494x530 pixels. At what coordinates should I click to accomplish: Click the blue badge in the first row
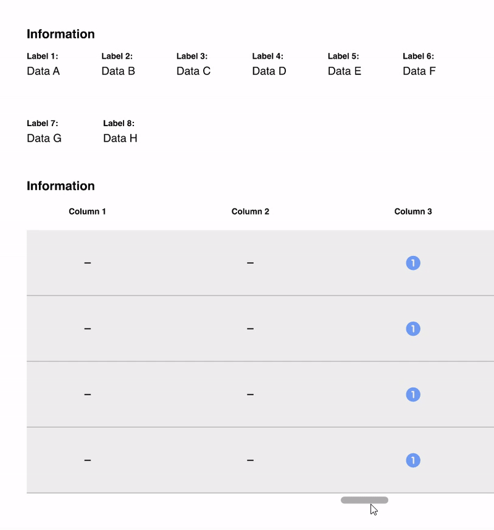tap(413, 263)
